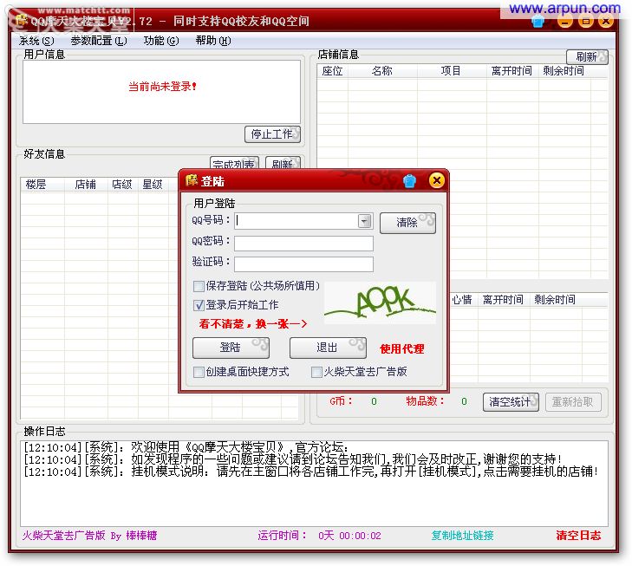Screen dimensions: 632x566
Task: Click 清空统计 button
Action: pyautogui.click(x=511, y=402)
